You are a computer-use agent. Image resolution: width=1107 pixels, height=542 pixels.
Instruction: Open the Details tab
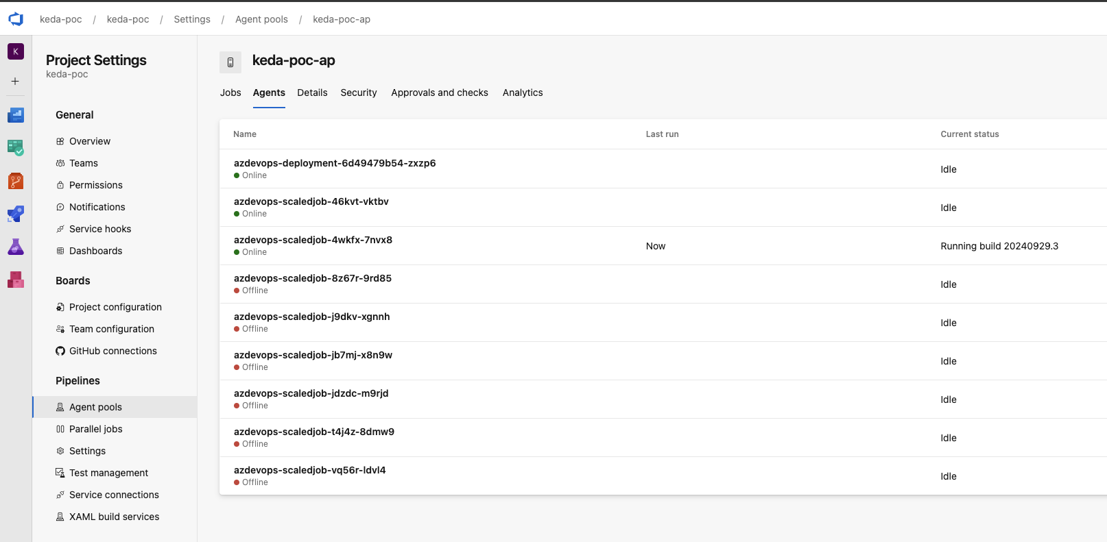[x=312, y=93]
